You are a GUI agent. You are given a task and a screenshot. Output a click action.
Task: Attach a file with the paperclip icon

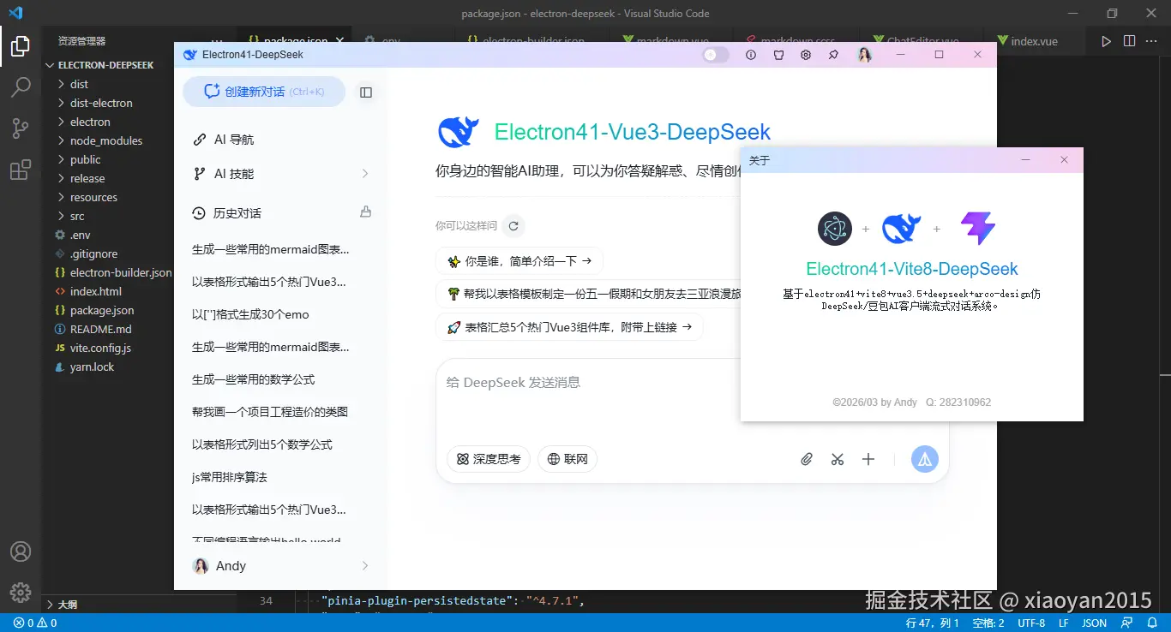pyautogui.click(x=806, y=459)
